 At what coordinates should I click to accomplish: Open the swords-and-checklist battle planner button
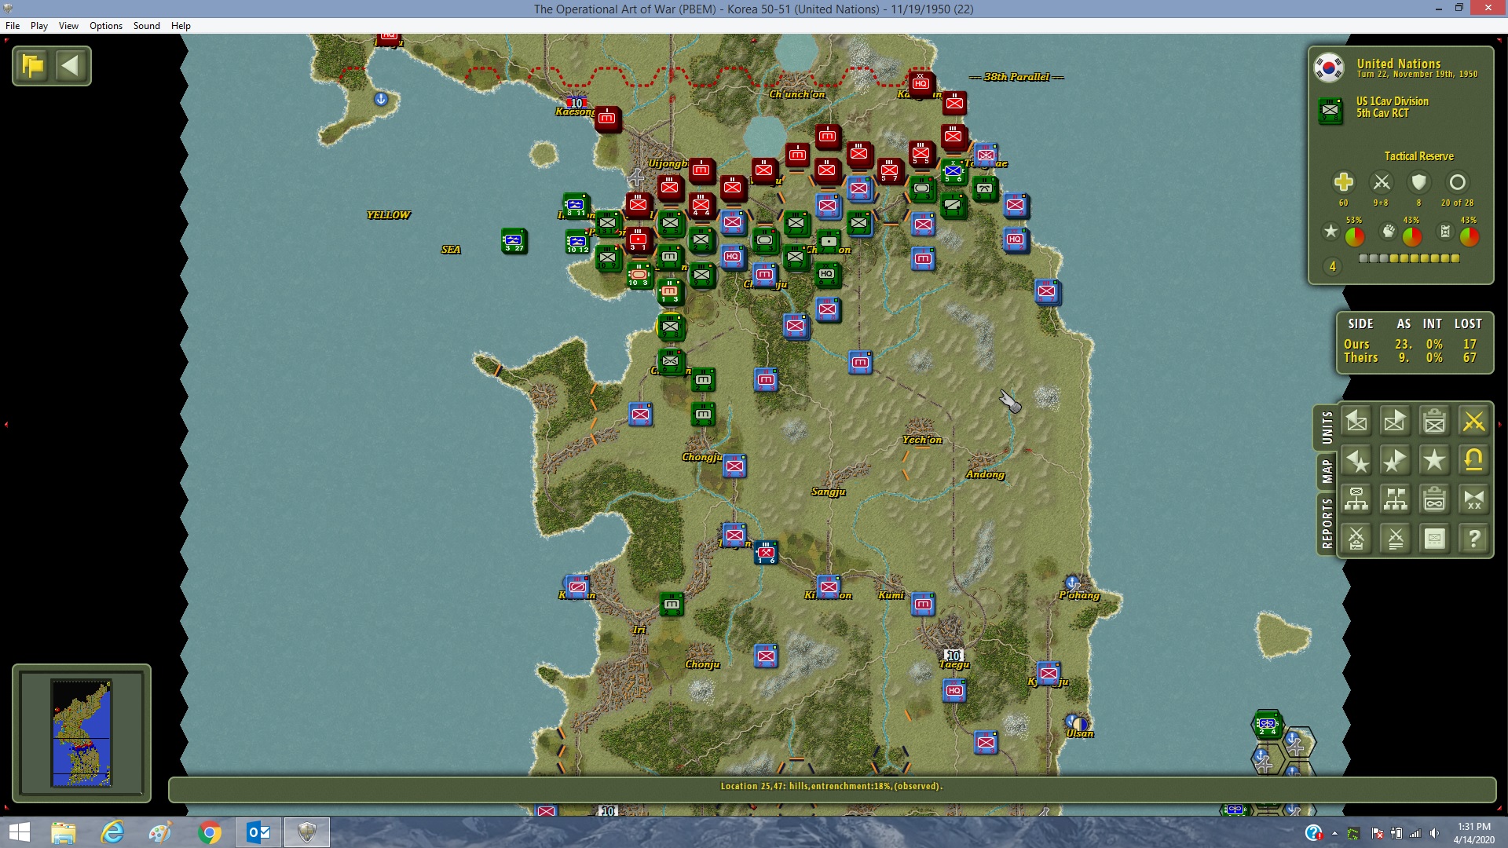pos(1356,539)
